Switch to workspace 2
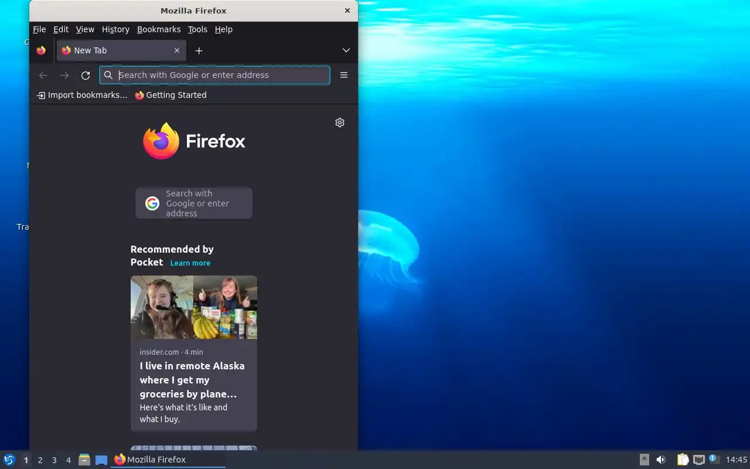This screenshot has width=750, height=469. click(x=40, y=460)
